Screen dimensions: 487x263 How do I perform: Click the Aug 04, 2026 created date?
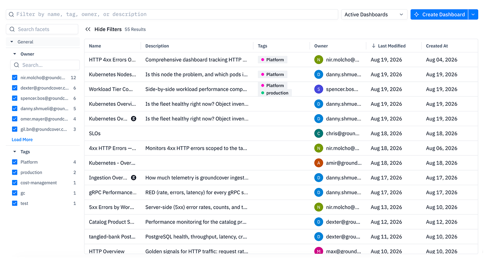[x=441, y=60]
